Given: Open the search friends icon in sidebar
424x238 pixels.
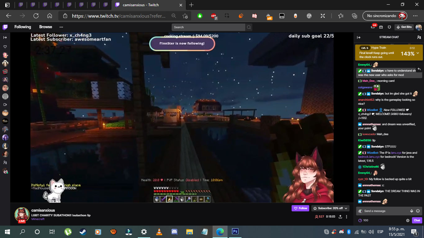Looking at the screenshot, I should [5, 162].
